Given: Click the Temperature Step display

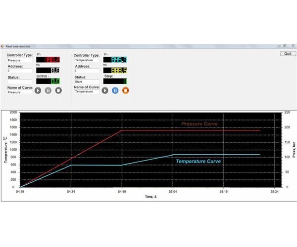Looking at the screenshot, I should 115,81.
